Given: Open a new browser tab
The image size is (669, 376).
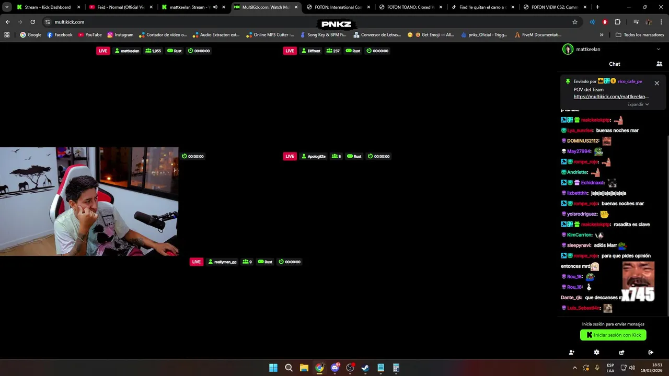Looking at the screenshot, I should (x=597, y=7).
